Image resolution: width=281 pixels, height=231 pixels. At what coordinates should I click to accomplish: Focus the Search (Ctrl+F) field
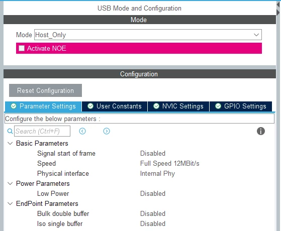(x=42, y=131)
